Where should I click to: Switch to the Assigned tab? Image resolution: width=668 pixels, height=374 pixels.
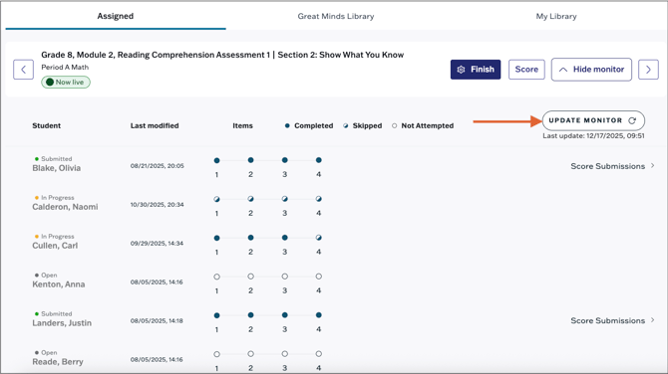click(x=116, y=16)
